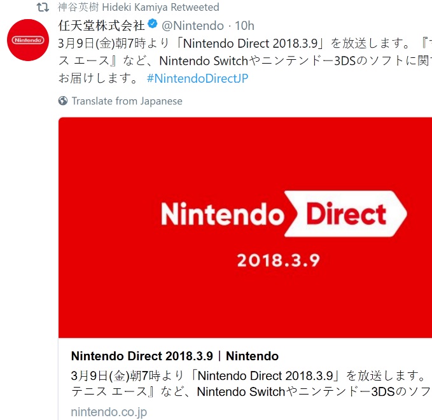This screenshot has height=420, width=432.
Task: Click the blue verified badge next to 任天堂株式会社
Action: (153, 25)
